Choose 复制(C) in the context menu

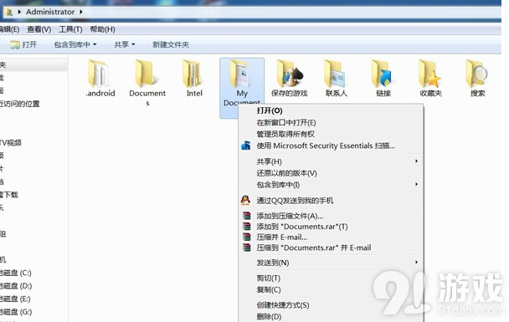(x=269, y=289)
